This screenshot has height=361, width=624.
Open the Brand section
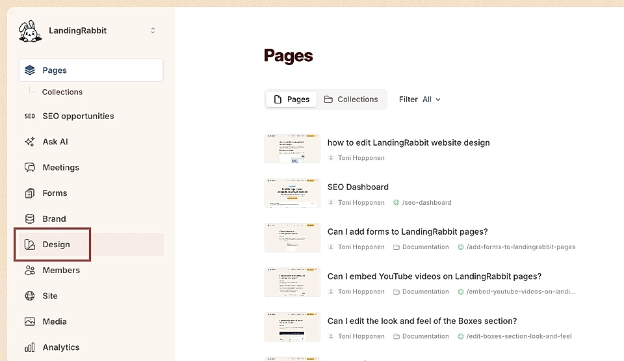[x=54, y=219]
